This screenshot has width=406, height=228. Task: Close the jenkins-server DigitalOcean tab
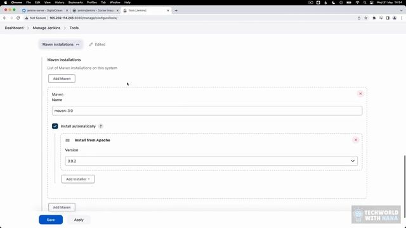click(67, 11)
